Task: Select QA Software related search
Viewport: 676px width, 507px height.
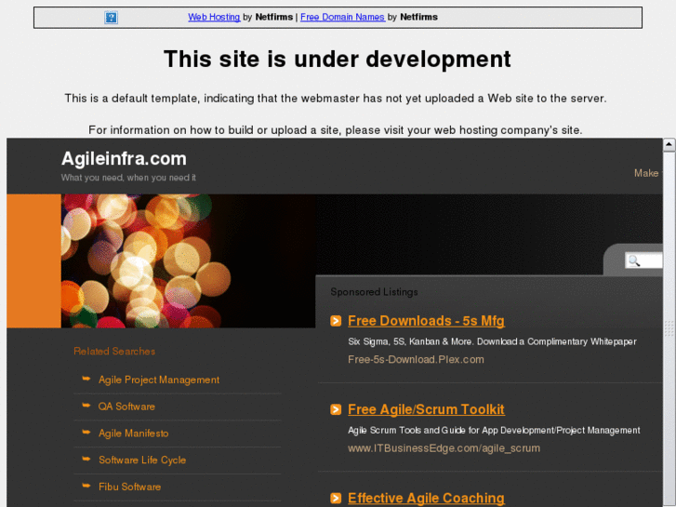Action: point(126,407)
